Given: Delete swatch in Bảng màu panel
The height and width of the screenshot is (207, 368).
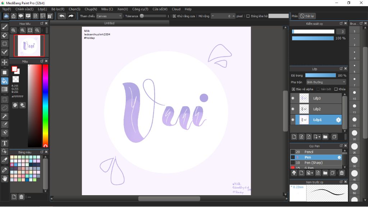Looking at the screenshot, I should [21, 197].
